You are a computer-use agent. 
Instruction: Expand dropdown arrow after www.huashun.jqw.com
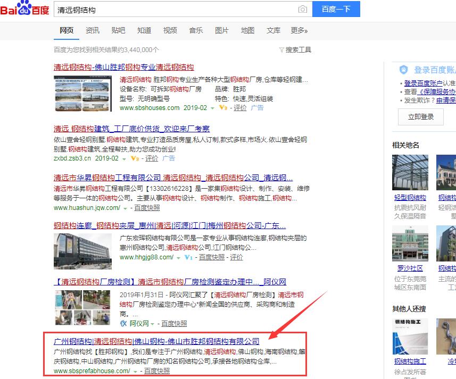pos(126,208)
